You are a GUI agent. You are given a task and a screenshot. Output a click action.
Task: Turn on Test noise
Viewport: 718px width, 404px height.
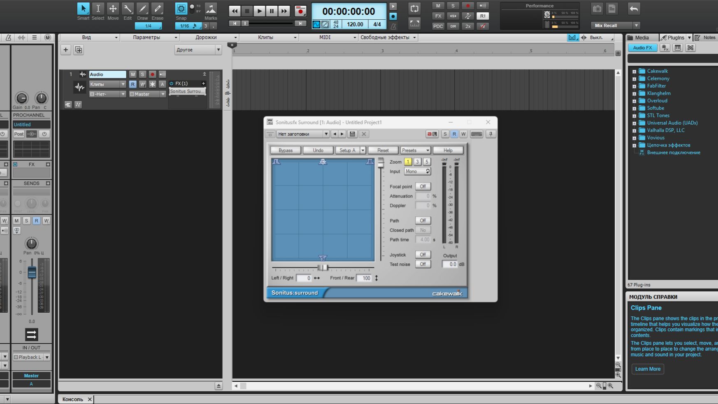click(x=423, y=264)
